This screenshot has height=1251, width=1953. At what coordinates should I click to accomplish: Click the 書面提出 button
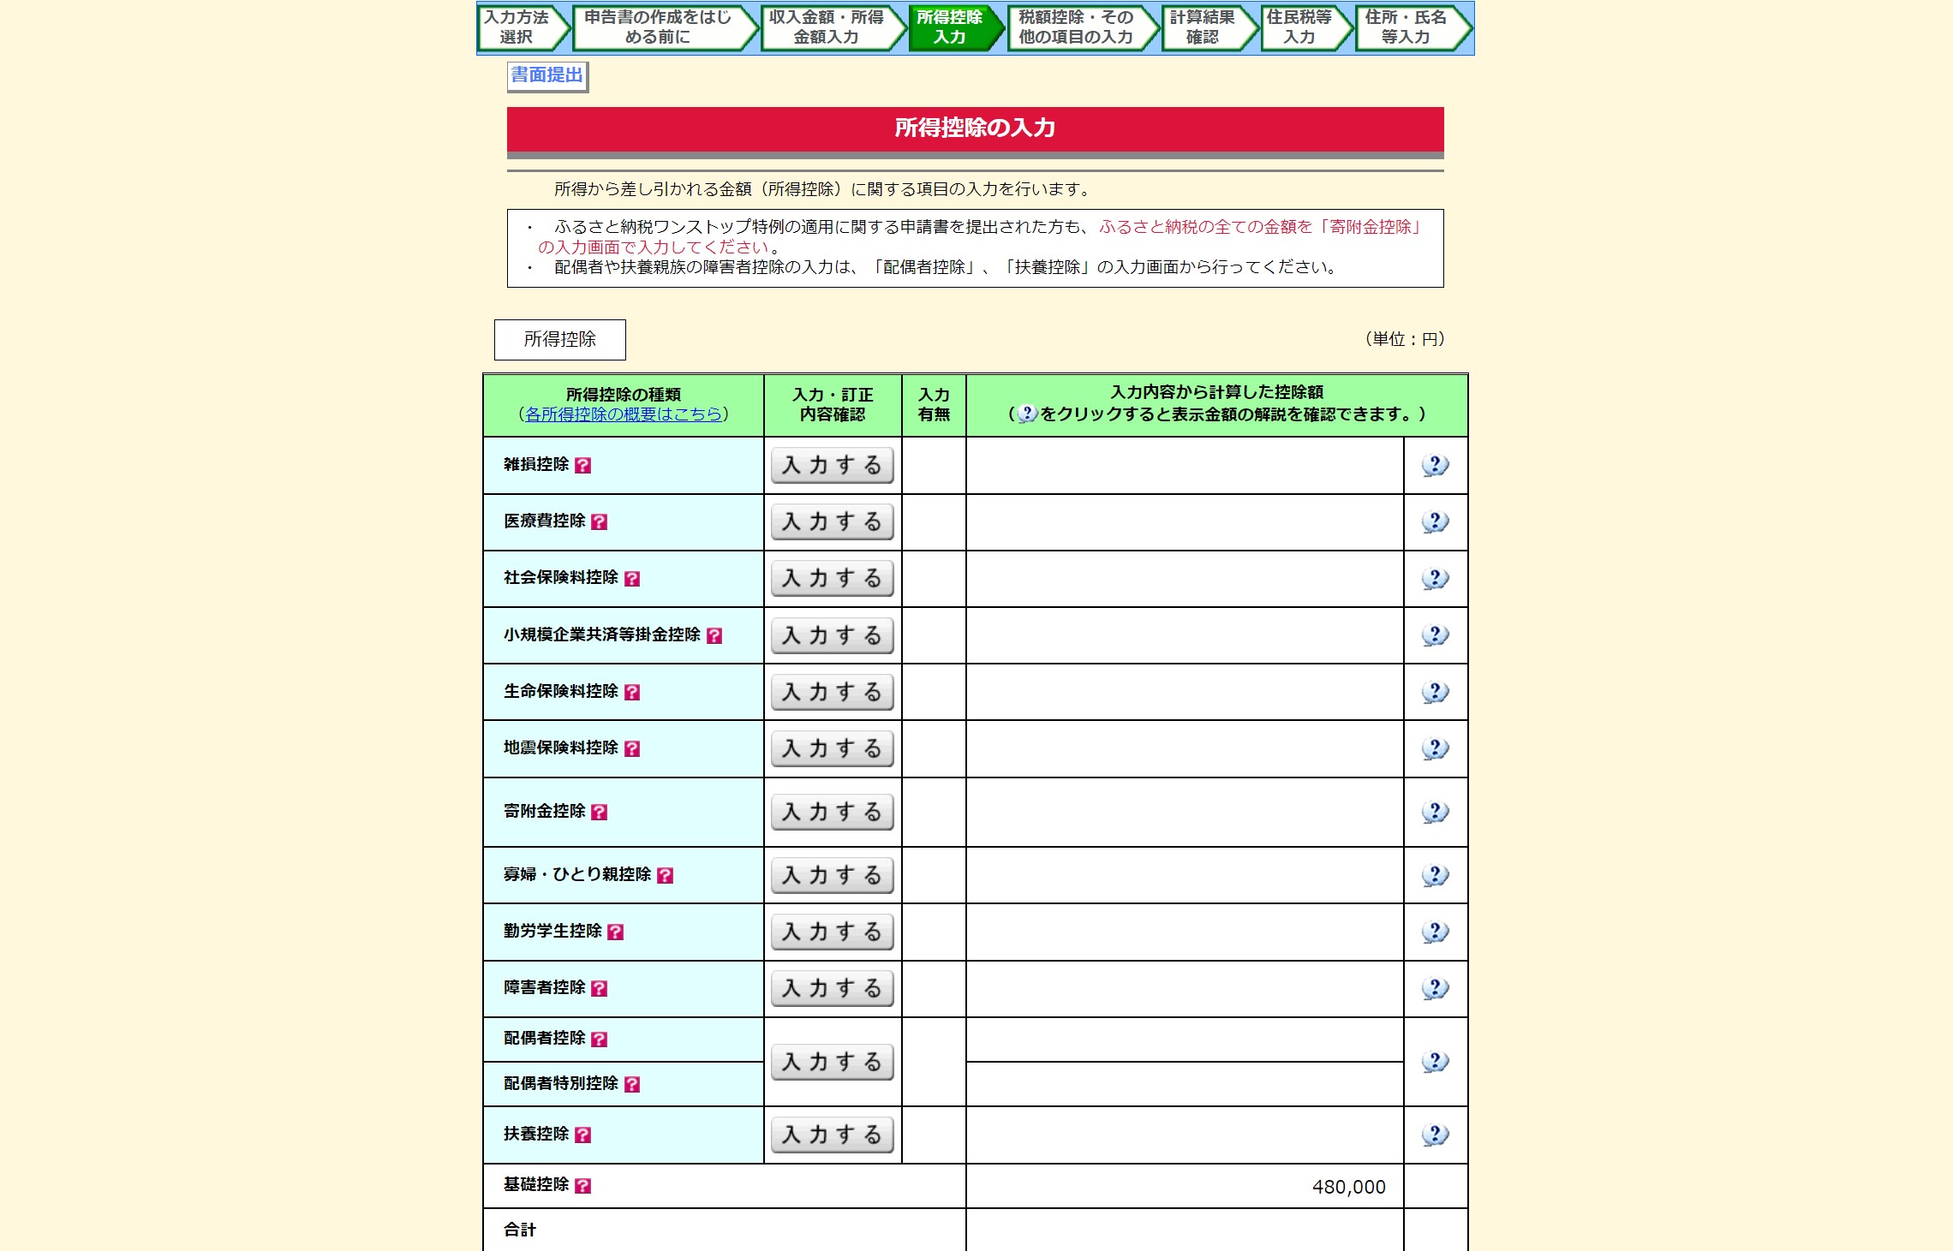pos(547,75)
